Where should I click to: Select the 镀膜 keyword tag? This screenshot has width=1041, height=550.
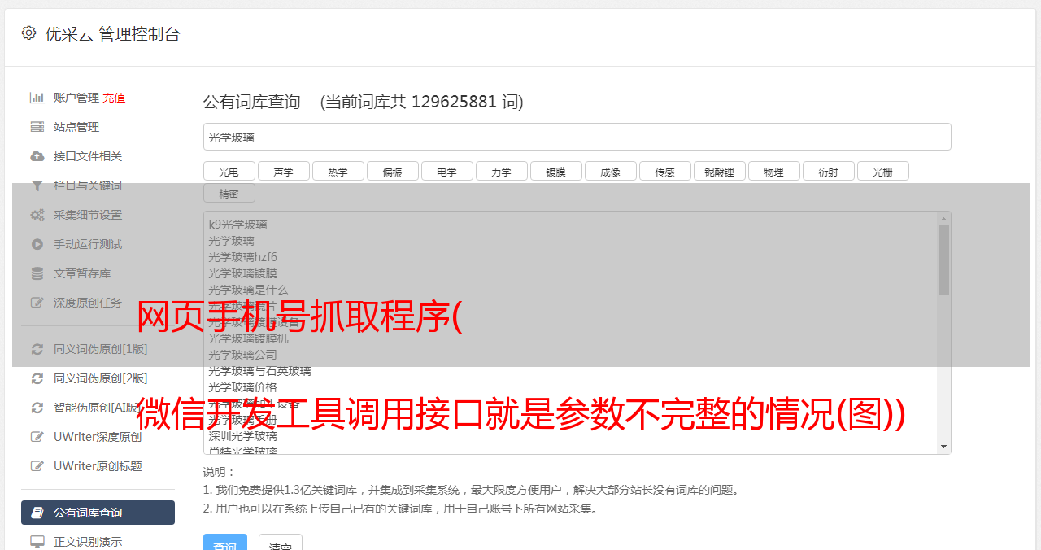(x=556, y=171)
